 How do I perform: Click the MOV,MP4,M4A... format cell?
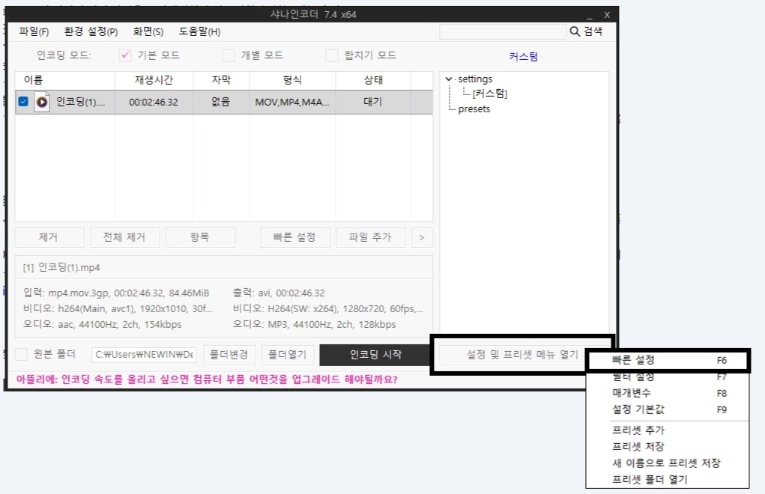tap(292, 103)
